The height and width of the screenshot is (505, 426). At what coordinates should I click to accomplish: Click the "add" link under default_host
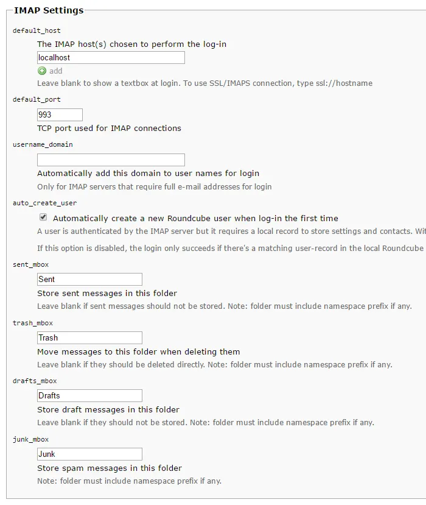click(55, 71)
